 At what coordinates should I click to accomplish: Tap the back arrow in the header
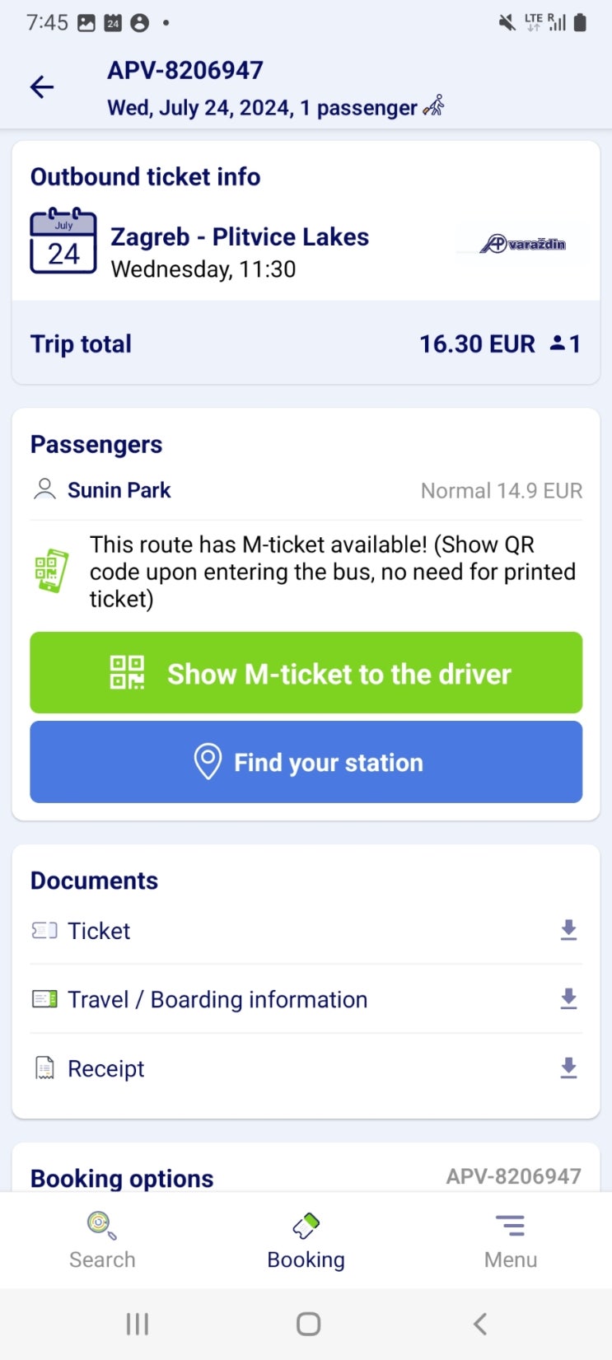pyautogui.click(x=42, y=86)
